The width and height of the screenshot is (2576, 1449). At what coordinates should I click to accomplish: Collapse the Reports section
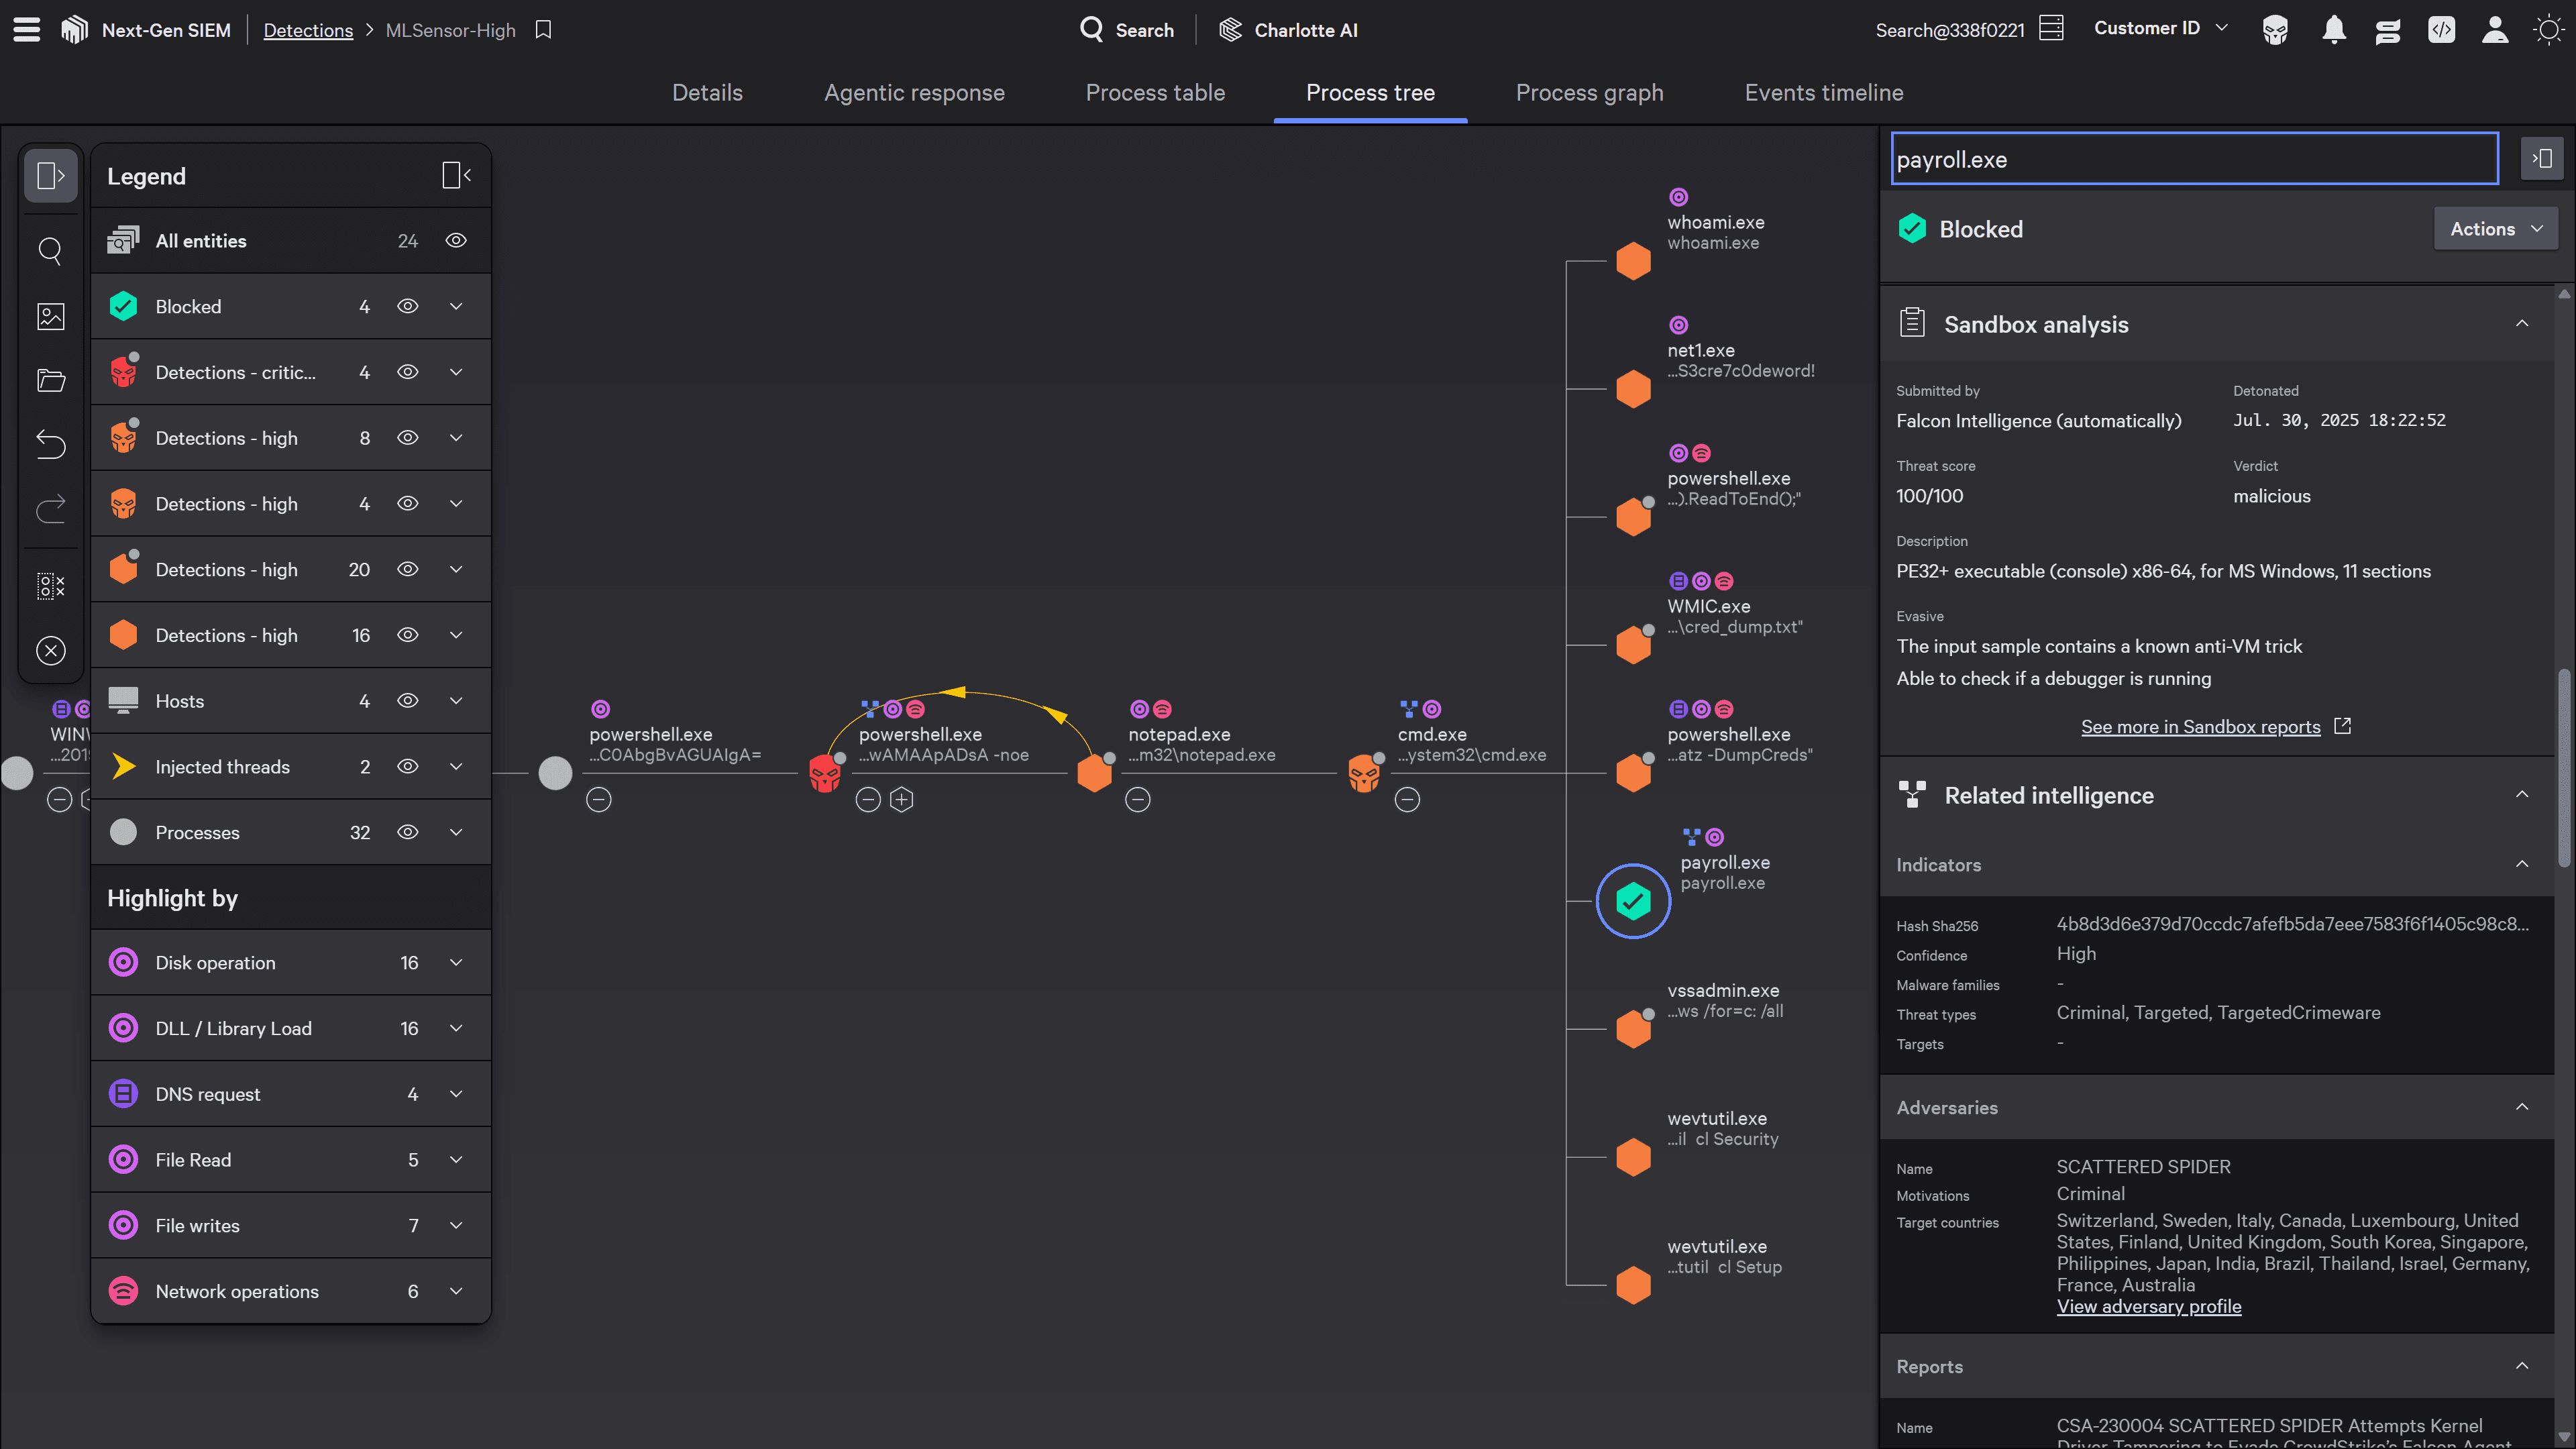[x=2522, y=1366]
